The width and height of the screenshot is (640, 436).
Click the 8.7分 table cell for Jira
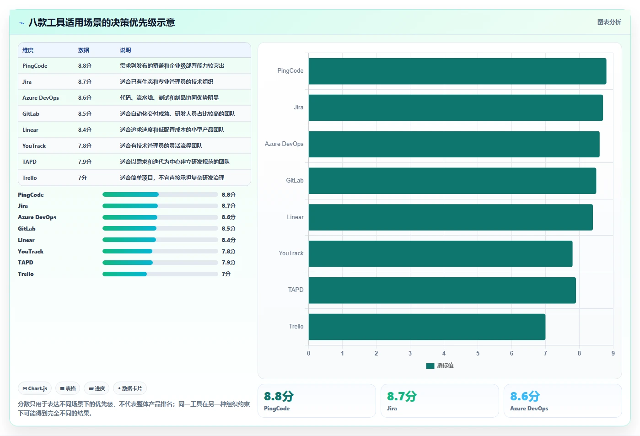(x=85, y=82)
